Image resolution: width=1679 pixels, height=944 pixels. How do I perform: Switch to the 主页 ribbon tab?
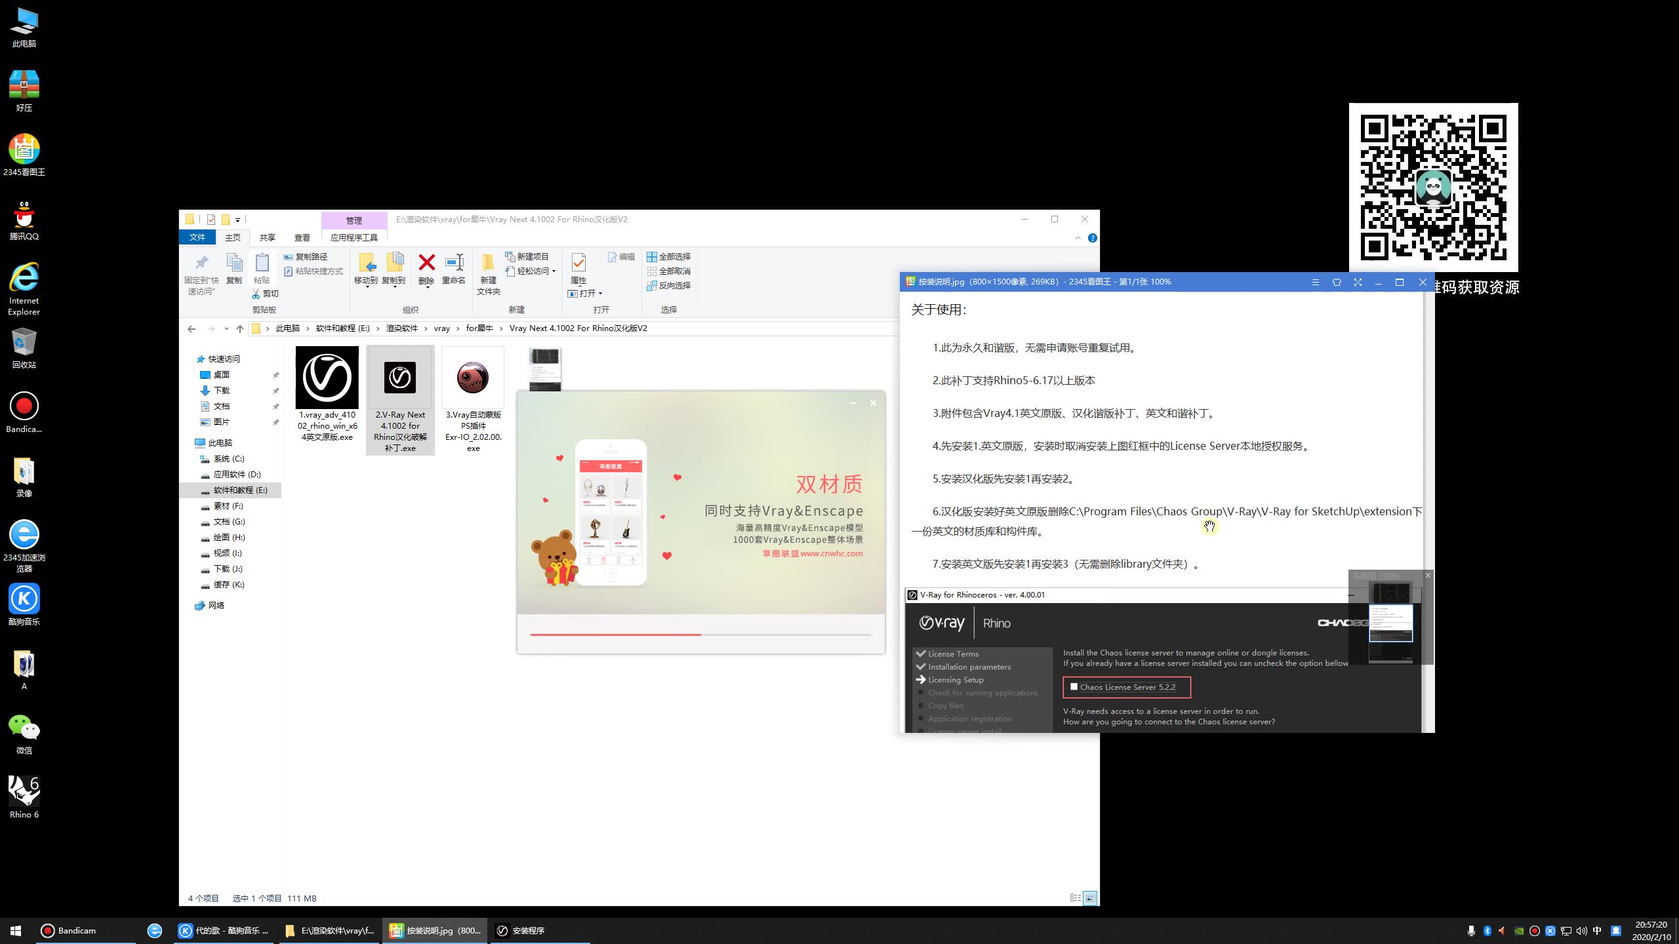click(233, 237)
